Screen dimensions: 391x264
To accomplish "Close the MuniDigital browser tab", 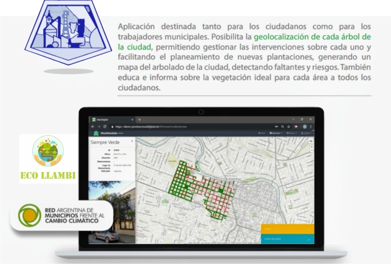I will point(132,120).
